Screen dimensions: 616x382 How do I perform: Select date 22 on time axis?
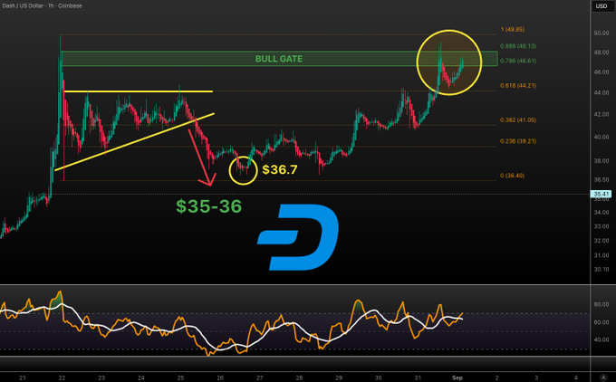click(63, 377)
